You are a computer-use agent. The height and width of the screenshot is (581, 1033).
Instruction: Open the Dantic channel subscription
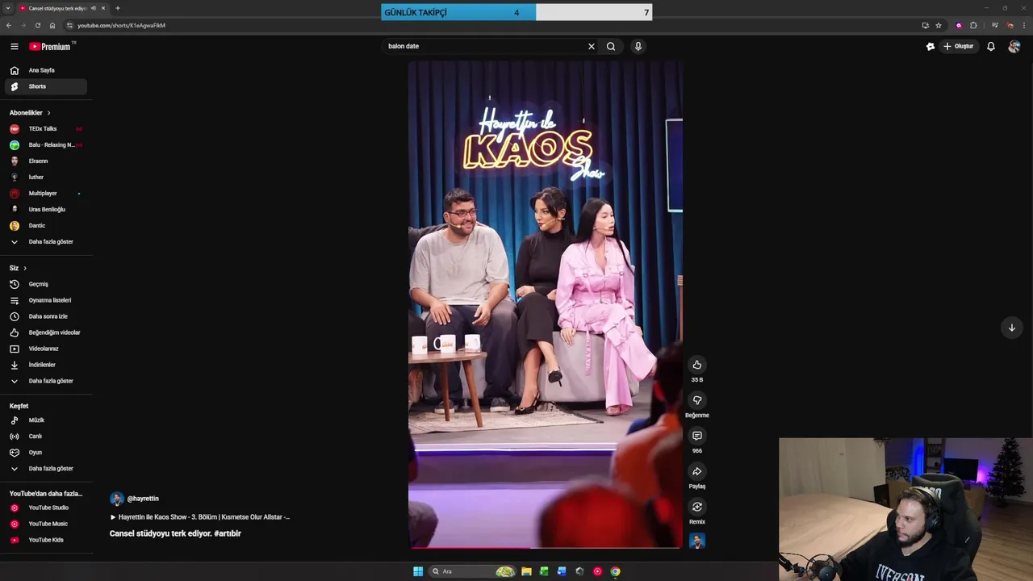point(46,225)
